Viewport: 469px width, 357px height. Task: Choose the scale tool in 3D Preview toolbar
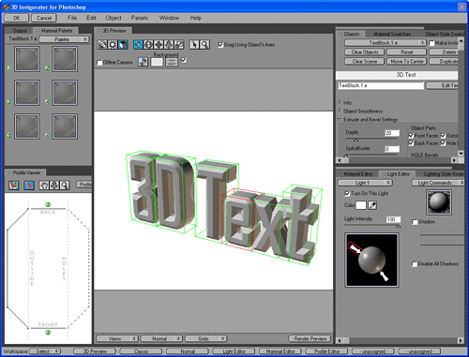[x=179, y=45]
